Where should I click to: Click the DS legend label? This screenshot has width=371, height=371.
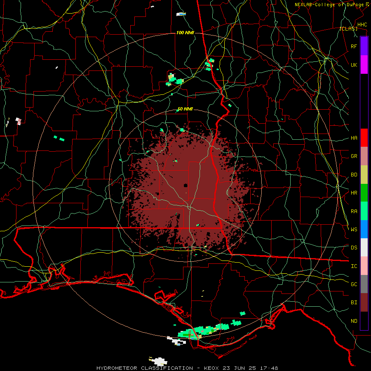tap(354, 248)
